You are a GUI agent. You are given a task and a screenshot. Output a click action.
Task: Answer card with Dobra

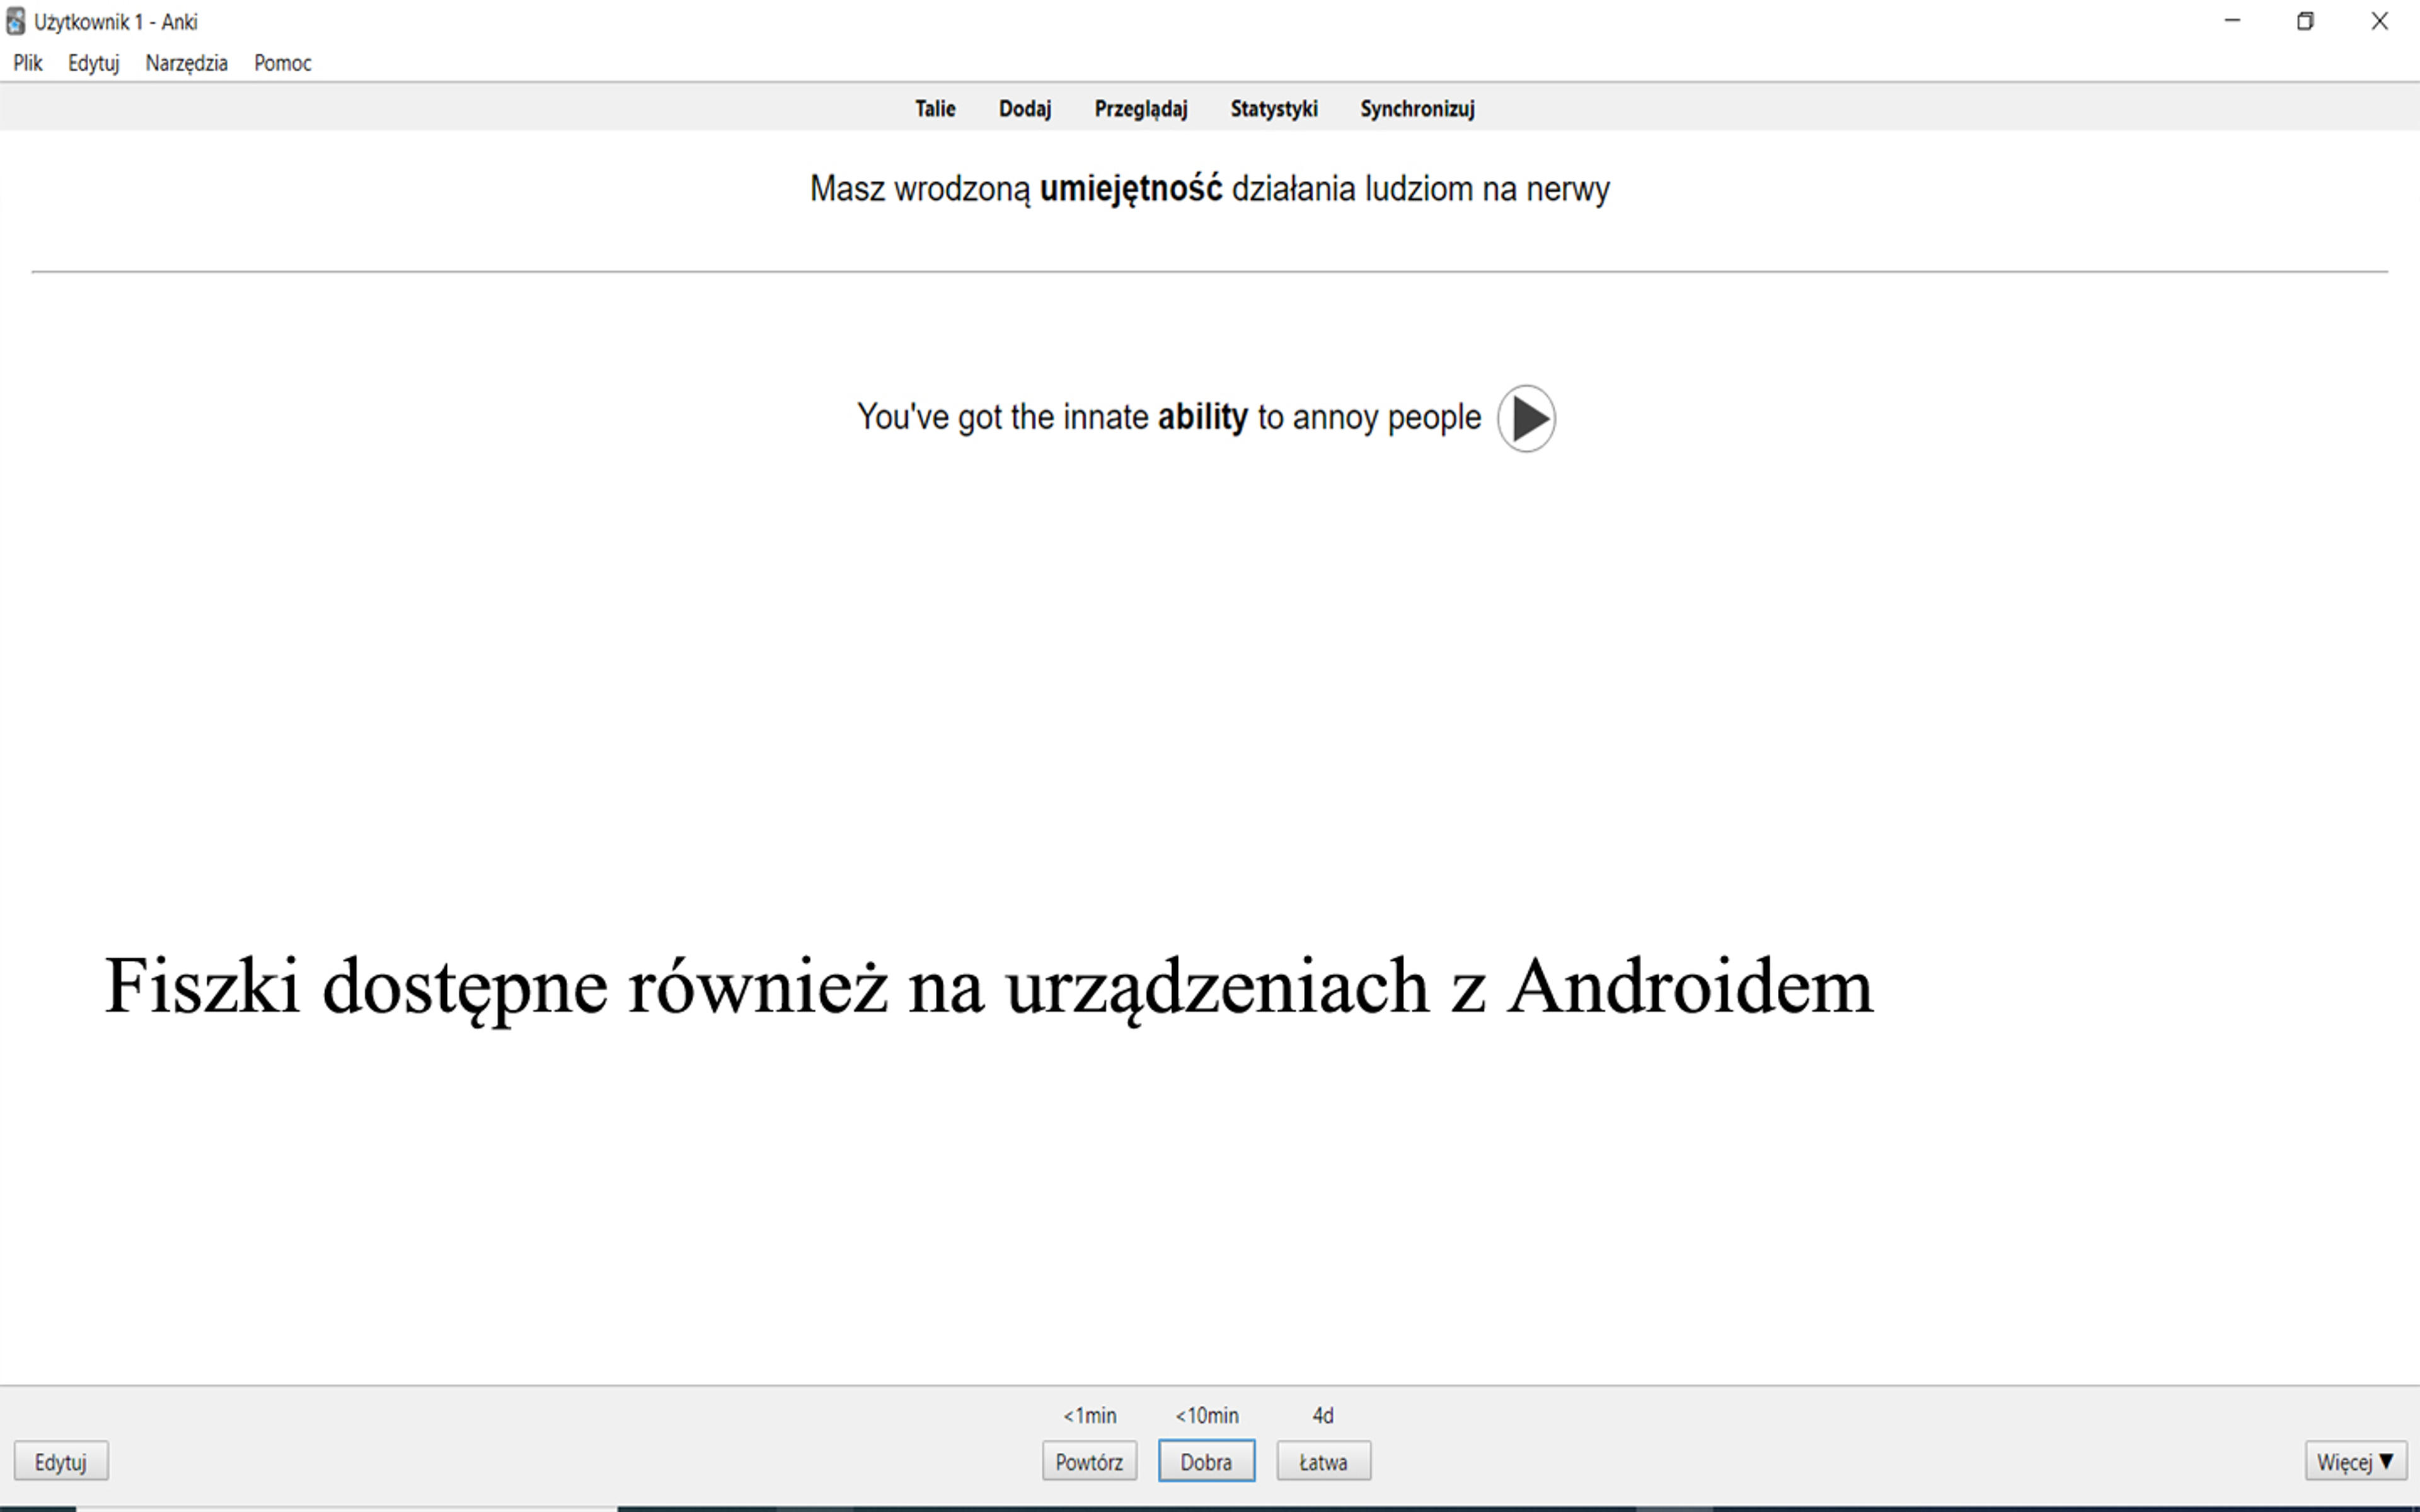(1206, 1461)
